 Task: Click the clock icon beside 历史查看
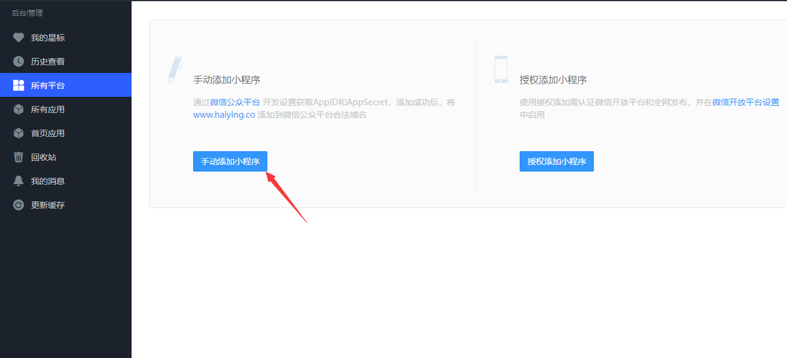point(19,62)
